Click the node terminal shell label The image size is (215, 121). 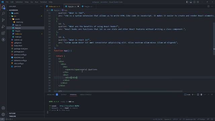(x=187, y=94)
